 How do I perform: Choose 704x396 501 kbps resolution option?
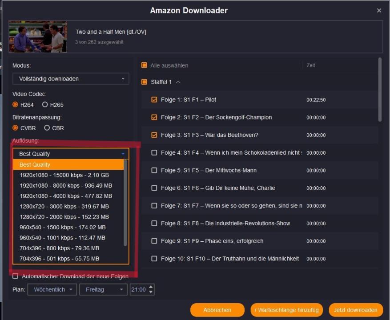pos(59,259)
